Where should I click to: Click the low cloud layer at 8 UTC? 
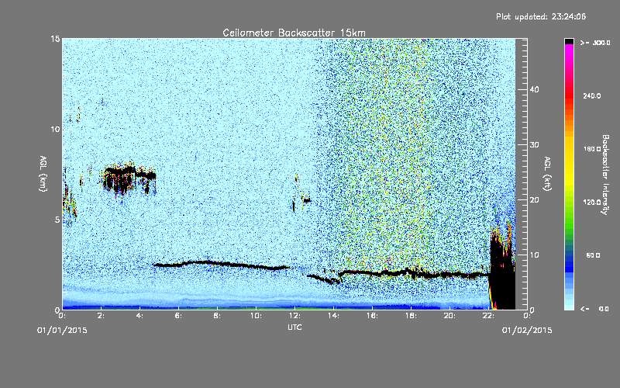pyautogui.click(x=222, y=264)
